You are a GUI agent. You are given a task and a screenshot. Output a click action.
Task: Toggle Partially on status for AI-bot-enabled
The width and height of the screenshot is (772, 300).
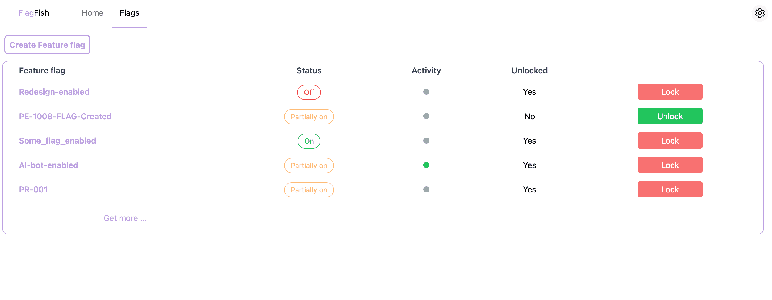click(x=309, y=165)
